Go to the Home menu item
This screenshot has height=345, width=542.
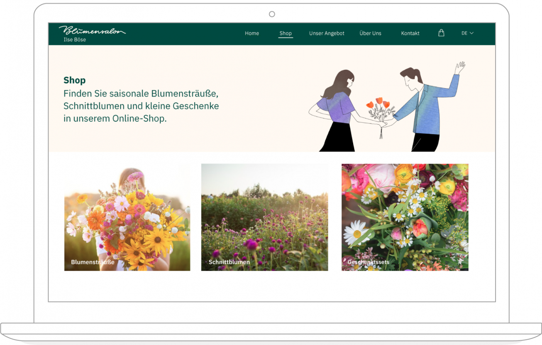(252, 33)
